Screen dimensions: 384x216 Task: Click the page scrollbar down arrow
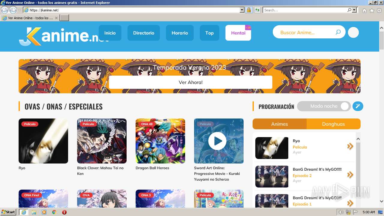coord(382,201)
